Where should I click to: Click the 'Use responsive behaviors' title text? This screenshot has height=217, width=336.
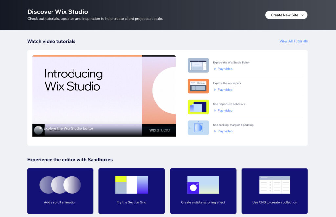pyautogui.click(x=229, y=104)
